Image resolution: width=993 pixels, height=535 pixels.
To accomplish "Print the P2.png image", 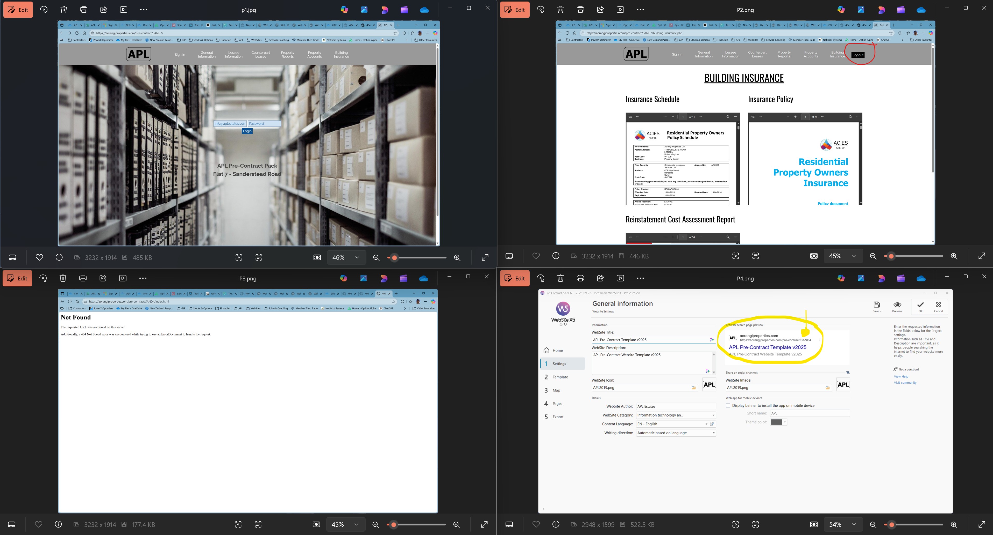I will (580, 10).
